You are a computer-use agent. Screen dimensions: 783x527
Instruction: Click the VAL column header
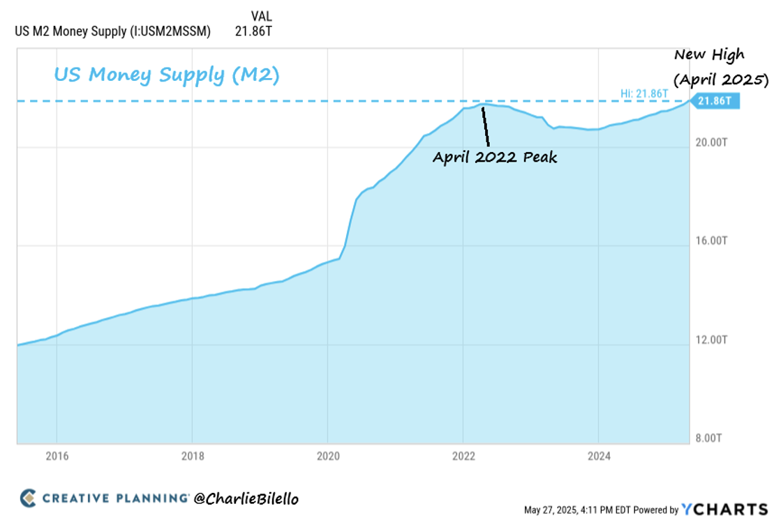(x=261, y=15)
